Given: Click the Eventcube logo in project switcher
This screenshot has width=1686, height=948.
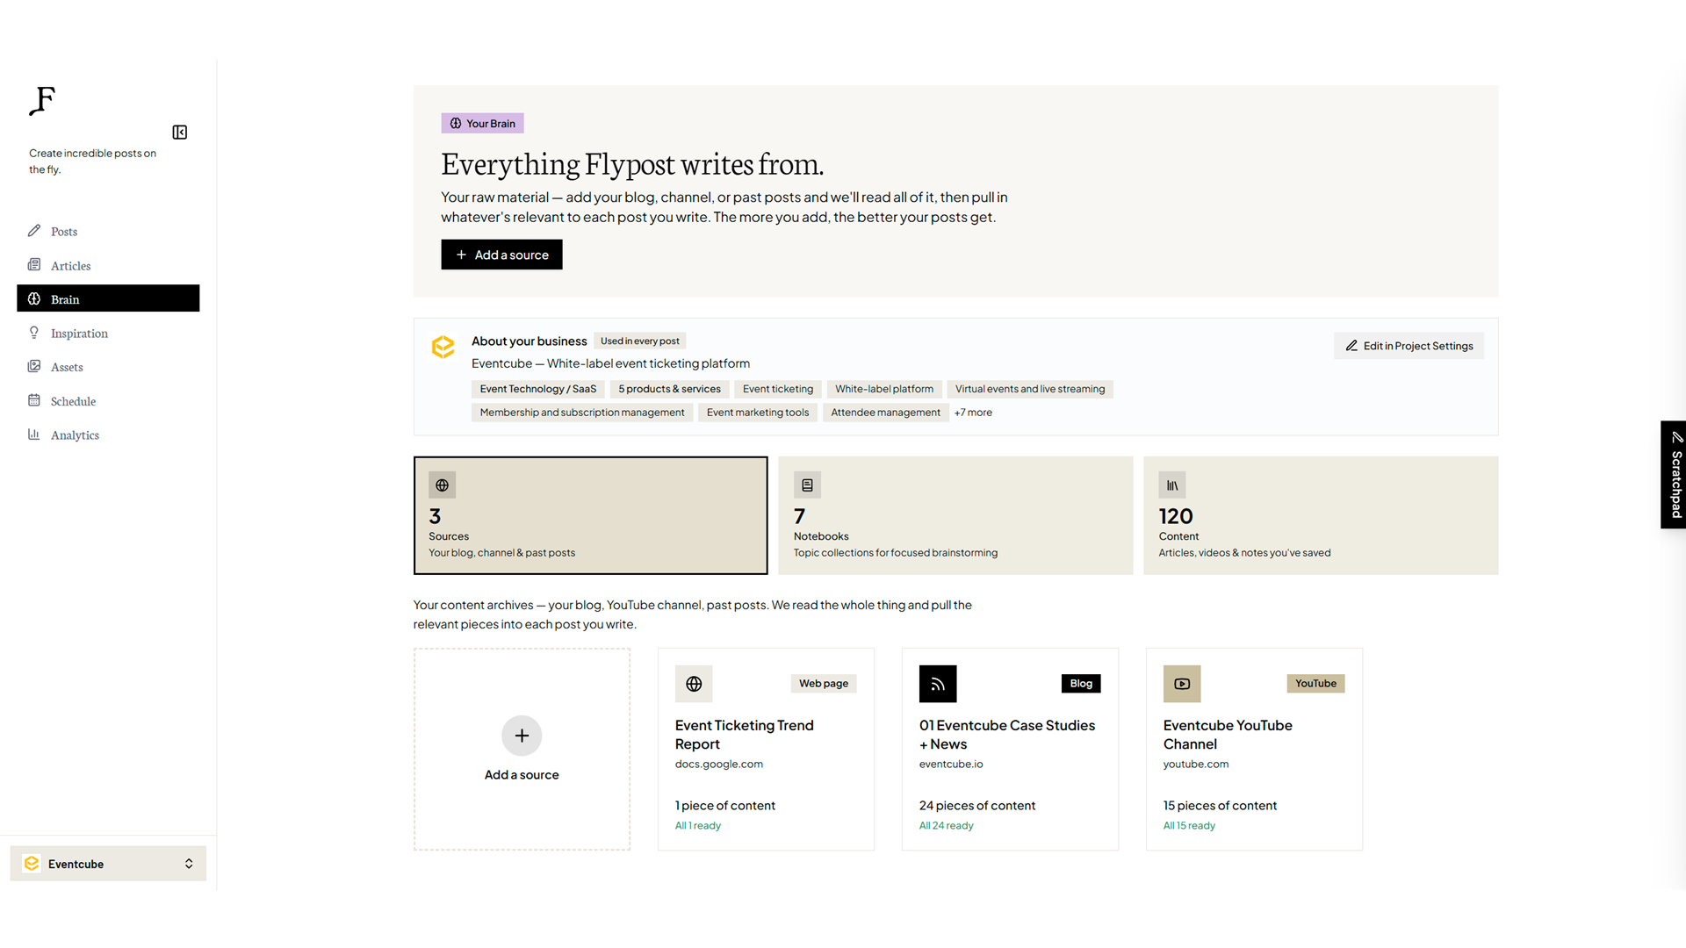Looking at the screenshot, I should pos(32,864).
